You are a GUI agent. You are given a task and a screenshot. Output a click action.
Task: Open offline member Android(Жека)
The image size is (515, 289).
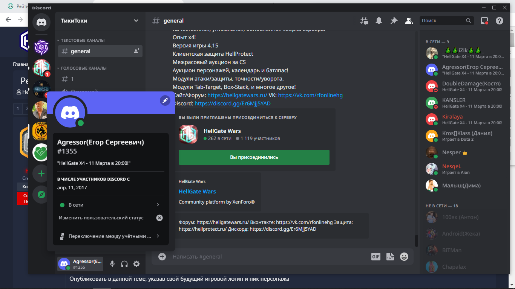pyautogui.click(x=466, y=234)
